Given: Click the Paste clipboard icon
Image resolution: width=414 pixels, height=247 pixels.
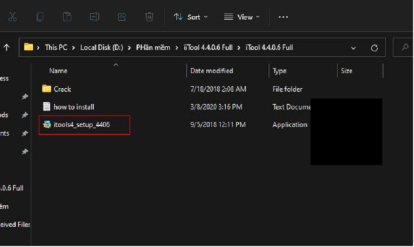Looking at the screenshot, I should pyautogui.click(x=67, y=17).
